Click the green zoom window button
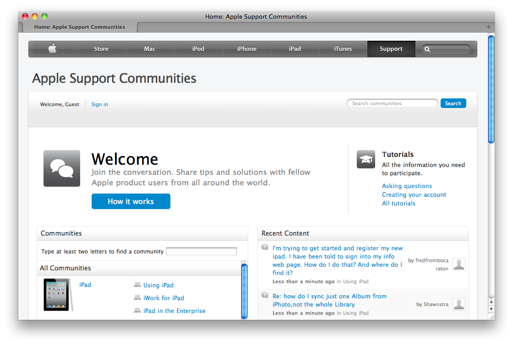Screen dimensions: 513x345 tap(44, 16)
